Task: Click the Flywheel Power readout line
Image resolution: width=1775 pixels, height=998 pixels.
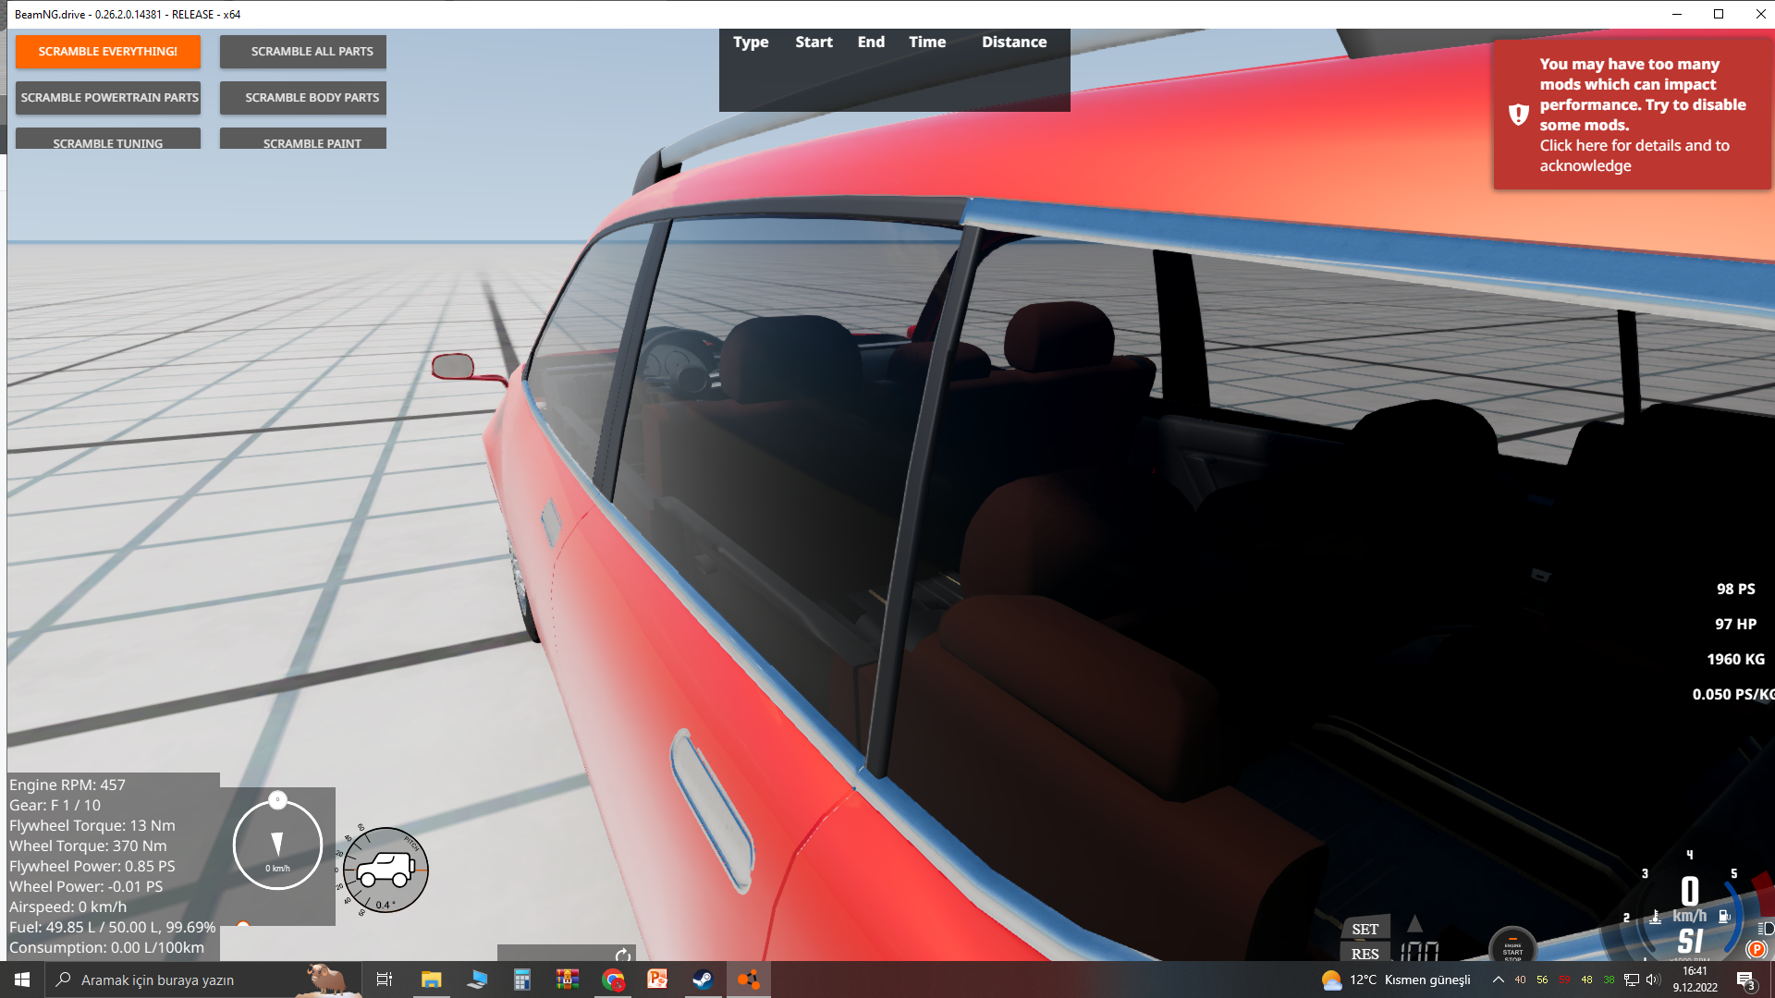Action: click(x=92, y=866)
